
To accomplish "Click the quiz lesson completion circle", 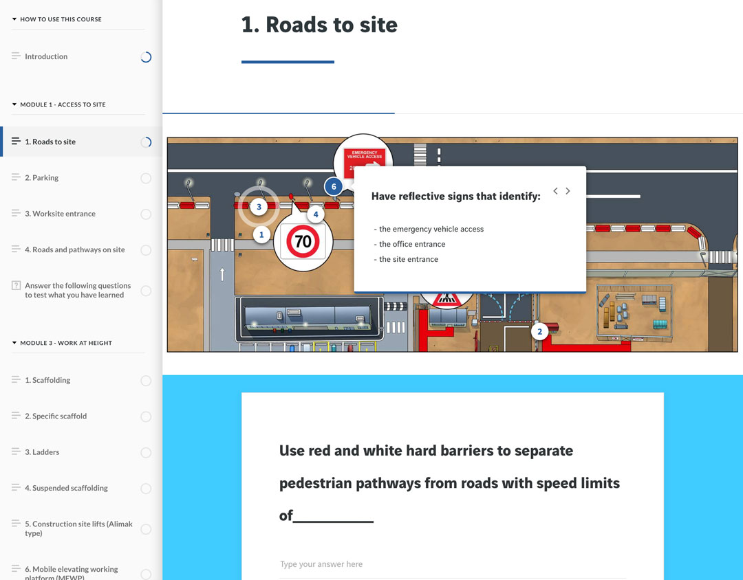I will [146, 291].
